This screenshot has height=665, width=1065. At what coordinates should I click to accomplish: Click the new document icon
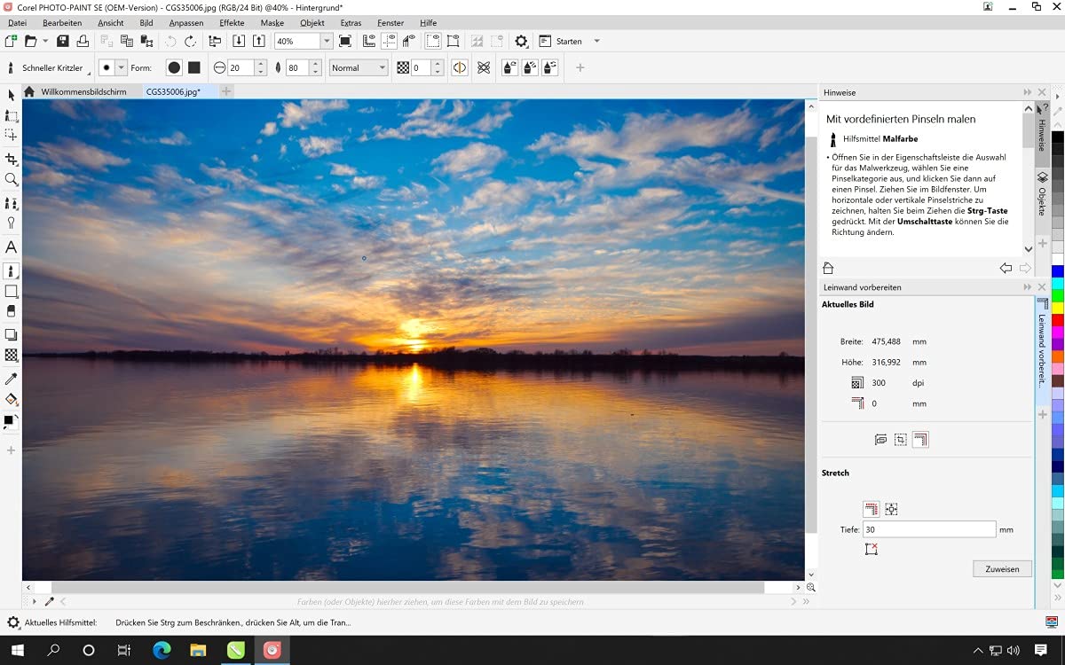[11, 41]
